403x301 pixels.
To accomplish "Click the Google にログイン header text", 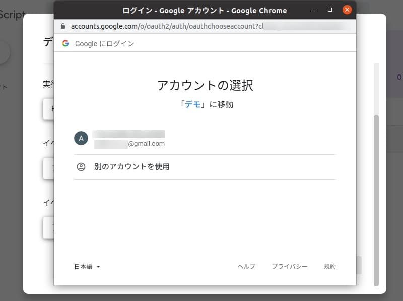I will [x=105, y=44].
